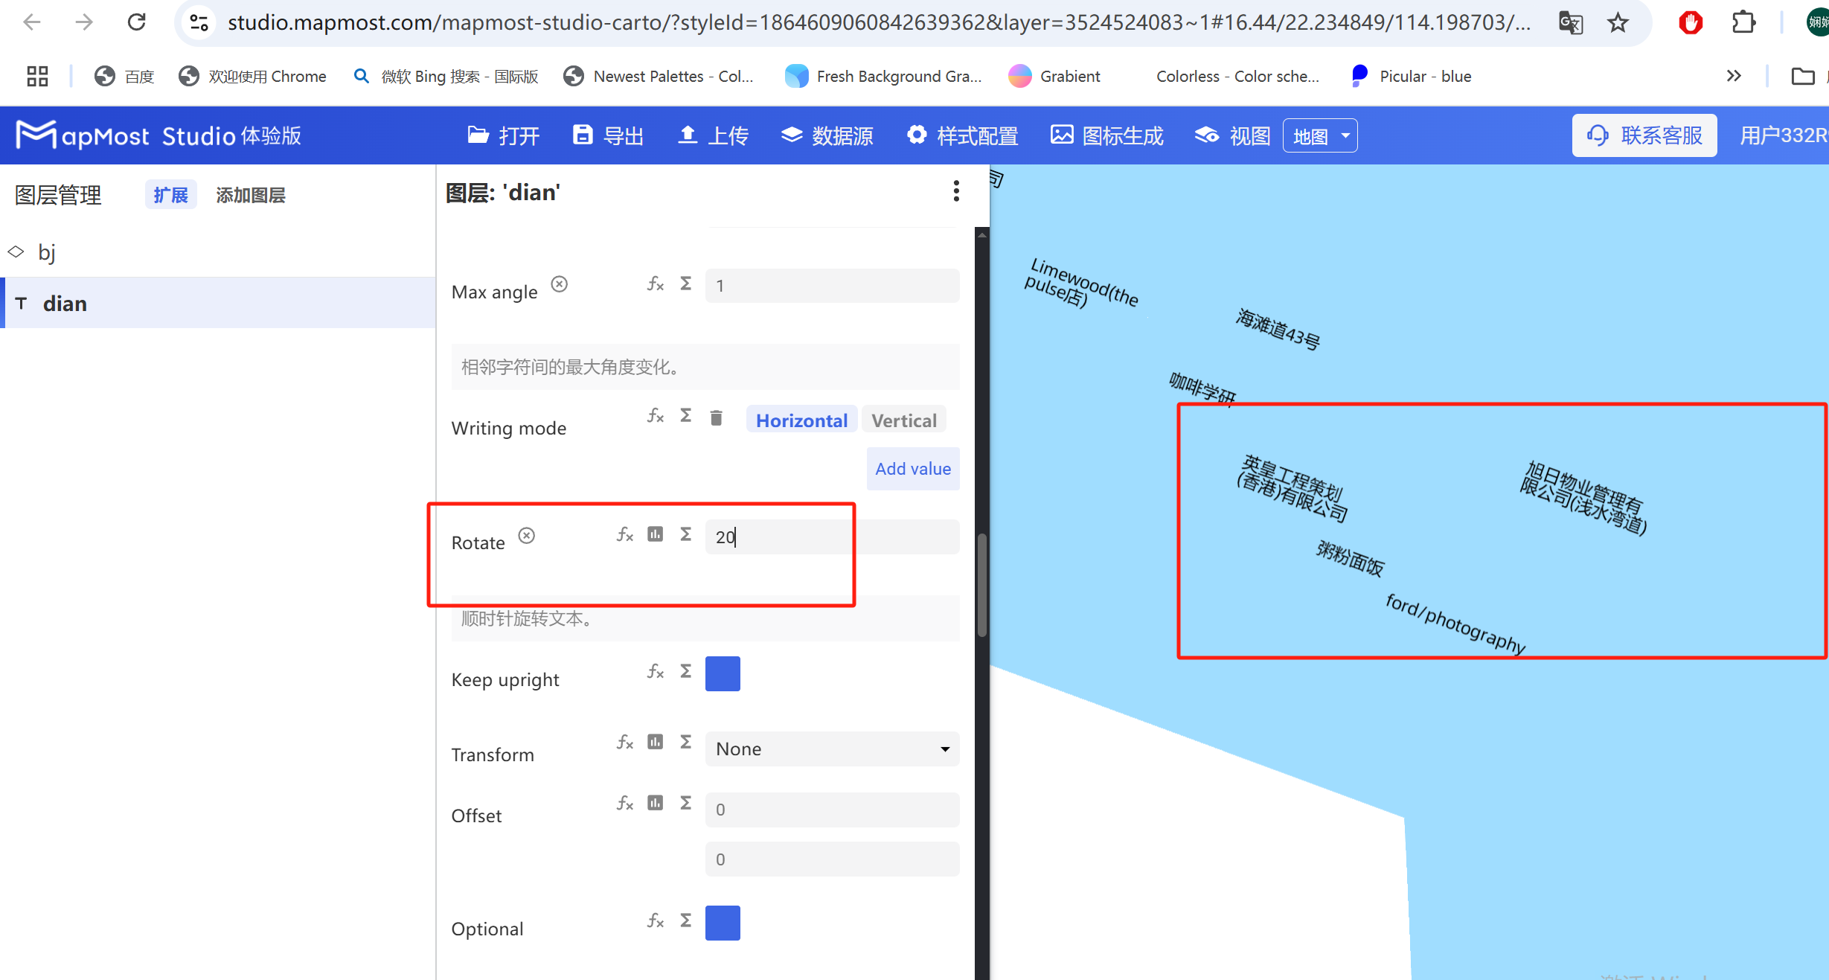The width and height of the screenshot is (1829, 980).
Task: Open a project with the 打开 icon
Action: [x=503, y=135]
